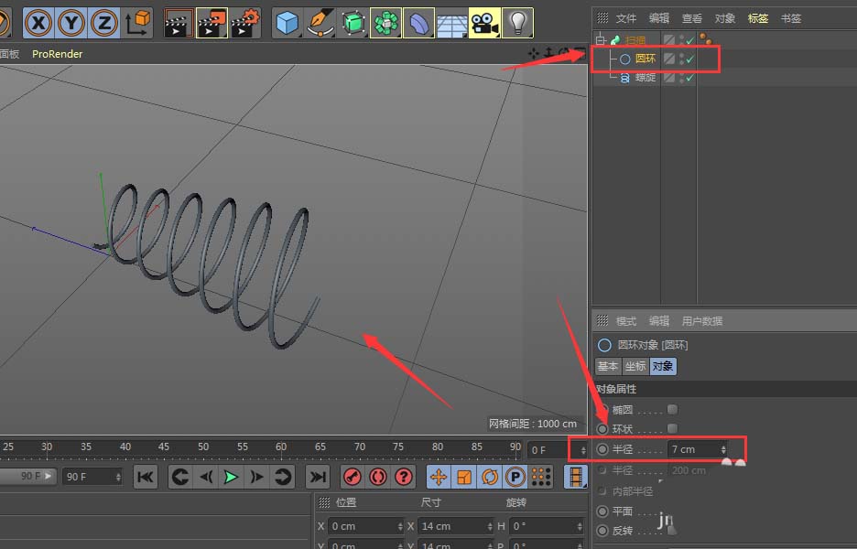Open the render settings icon
Viewport: 857px width, 549px height.
(x=243, y=22)
